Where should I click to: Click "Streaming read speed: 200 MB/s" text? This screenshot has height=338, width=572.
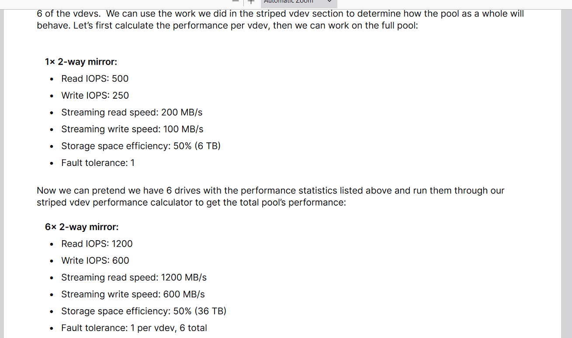point(132,112)
